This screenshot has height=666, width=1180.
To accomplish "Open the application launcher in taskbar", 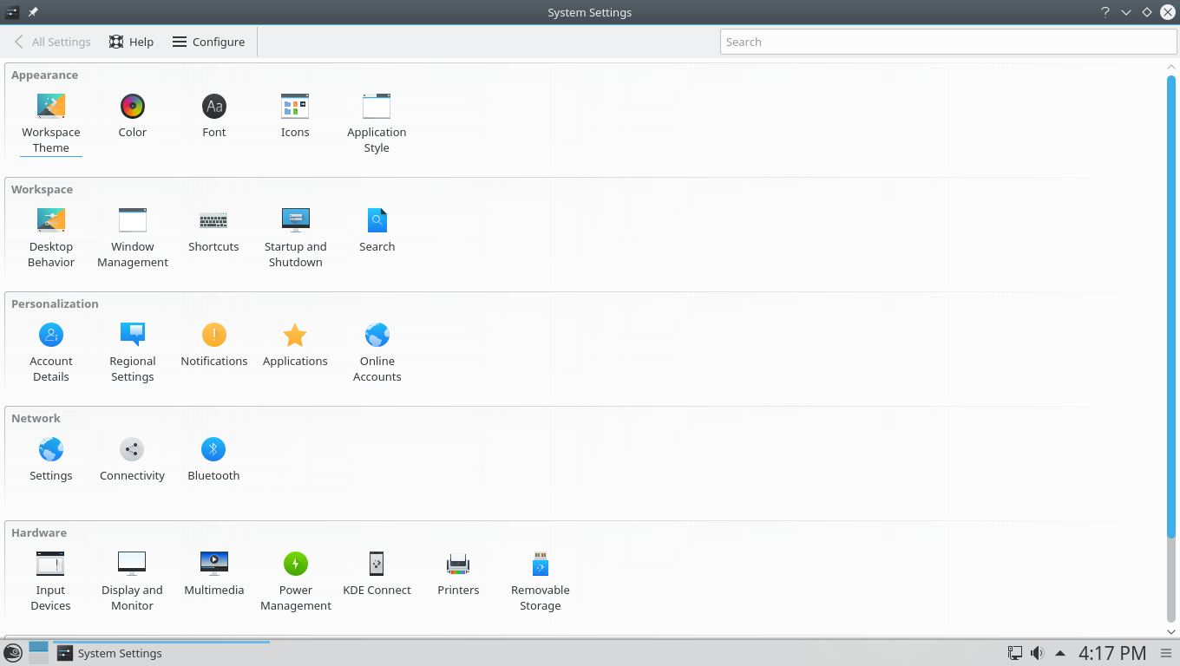I will click(13, 653).
